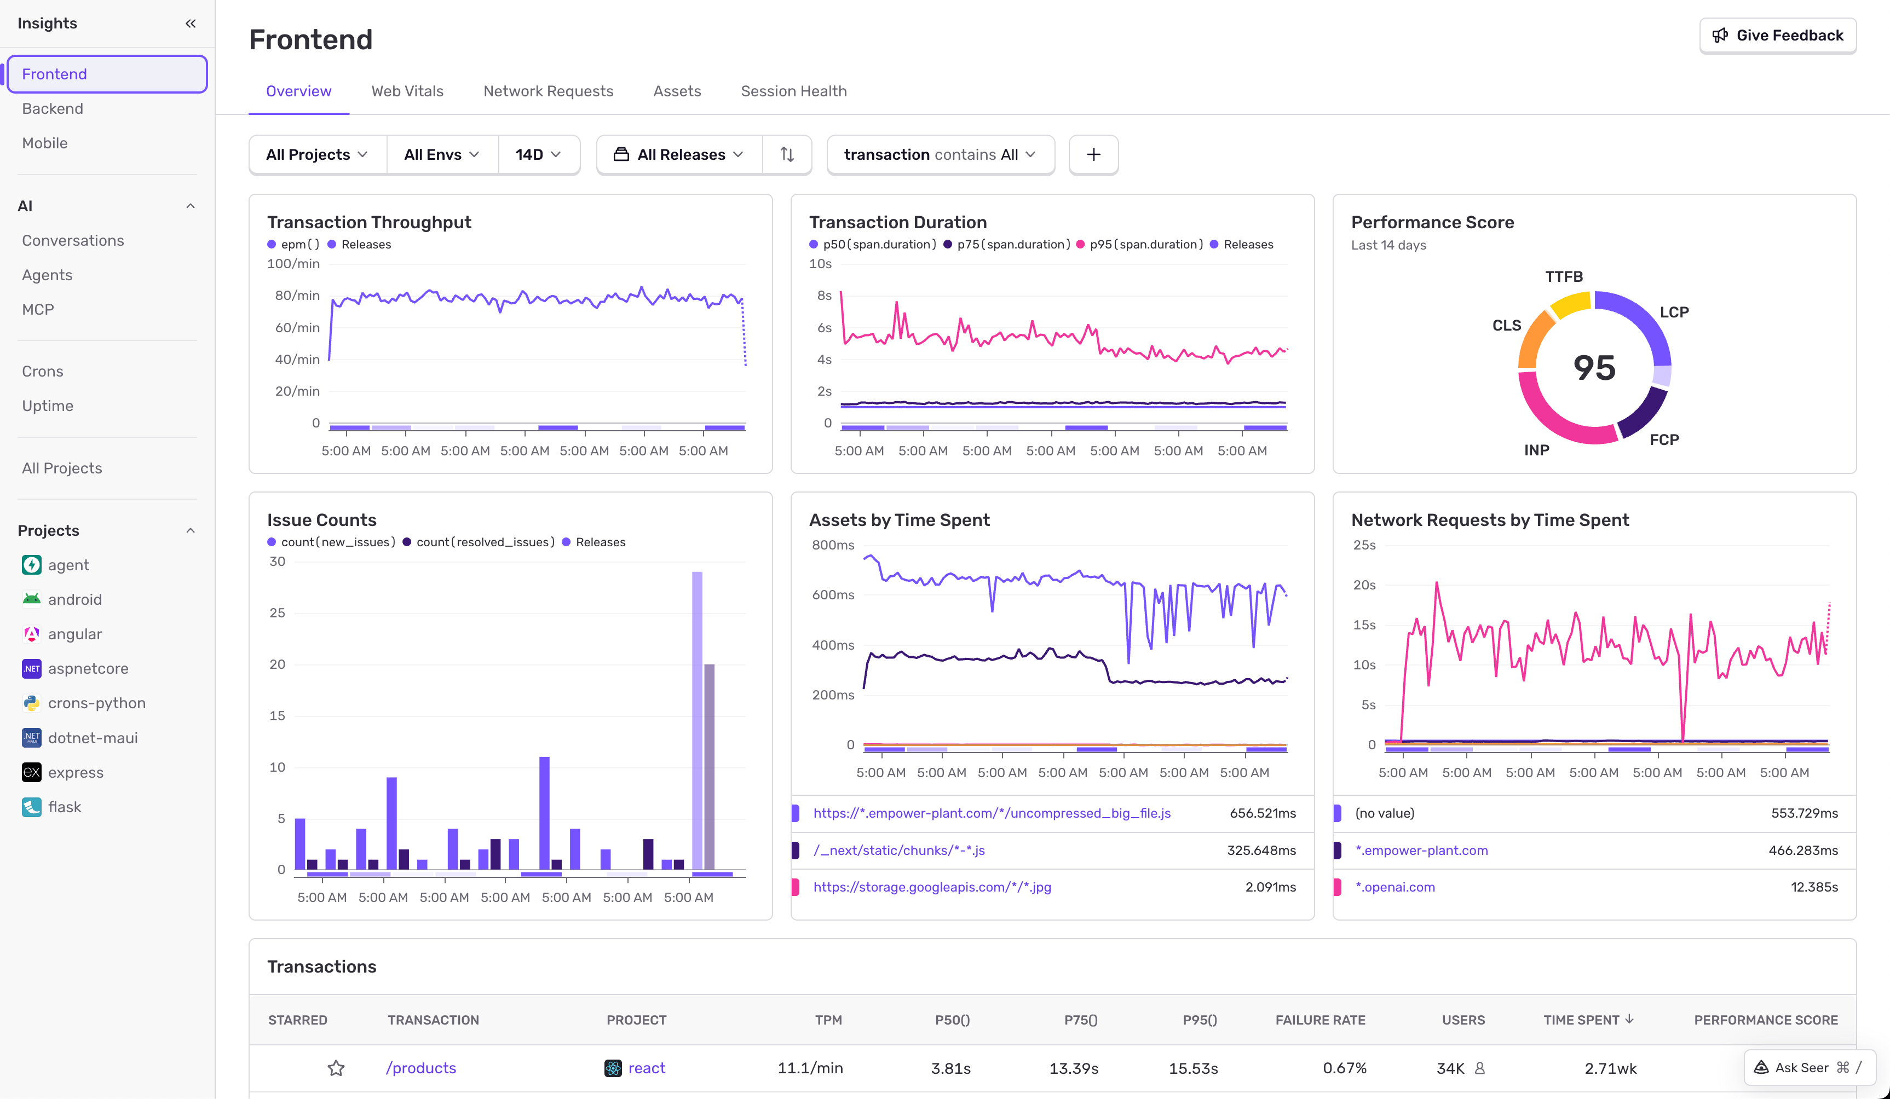Click the plus icon to add filter
Screen dimensions: 1890x1099
[x=1093, y=154]
